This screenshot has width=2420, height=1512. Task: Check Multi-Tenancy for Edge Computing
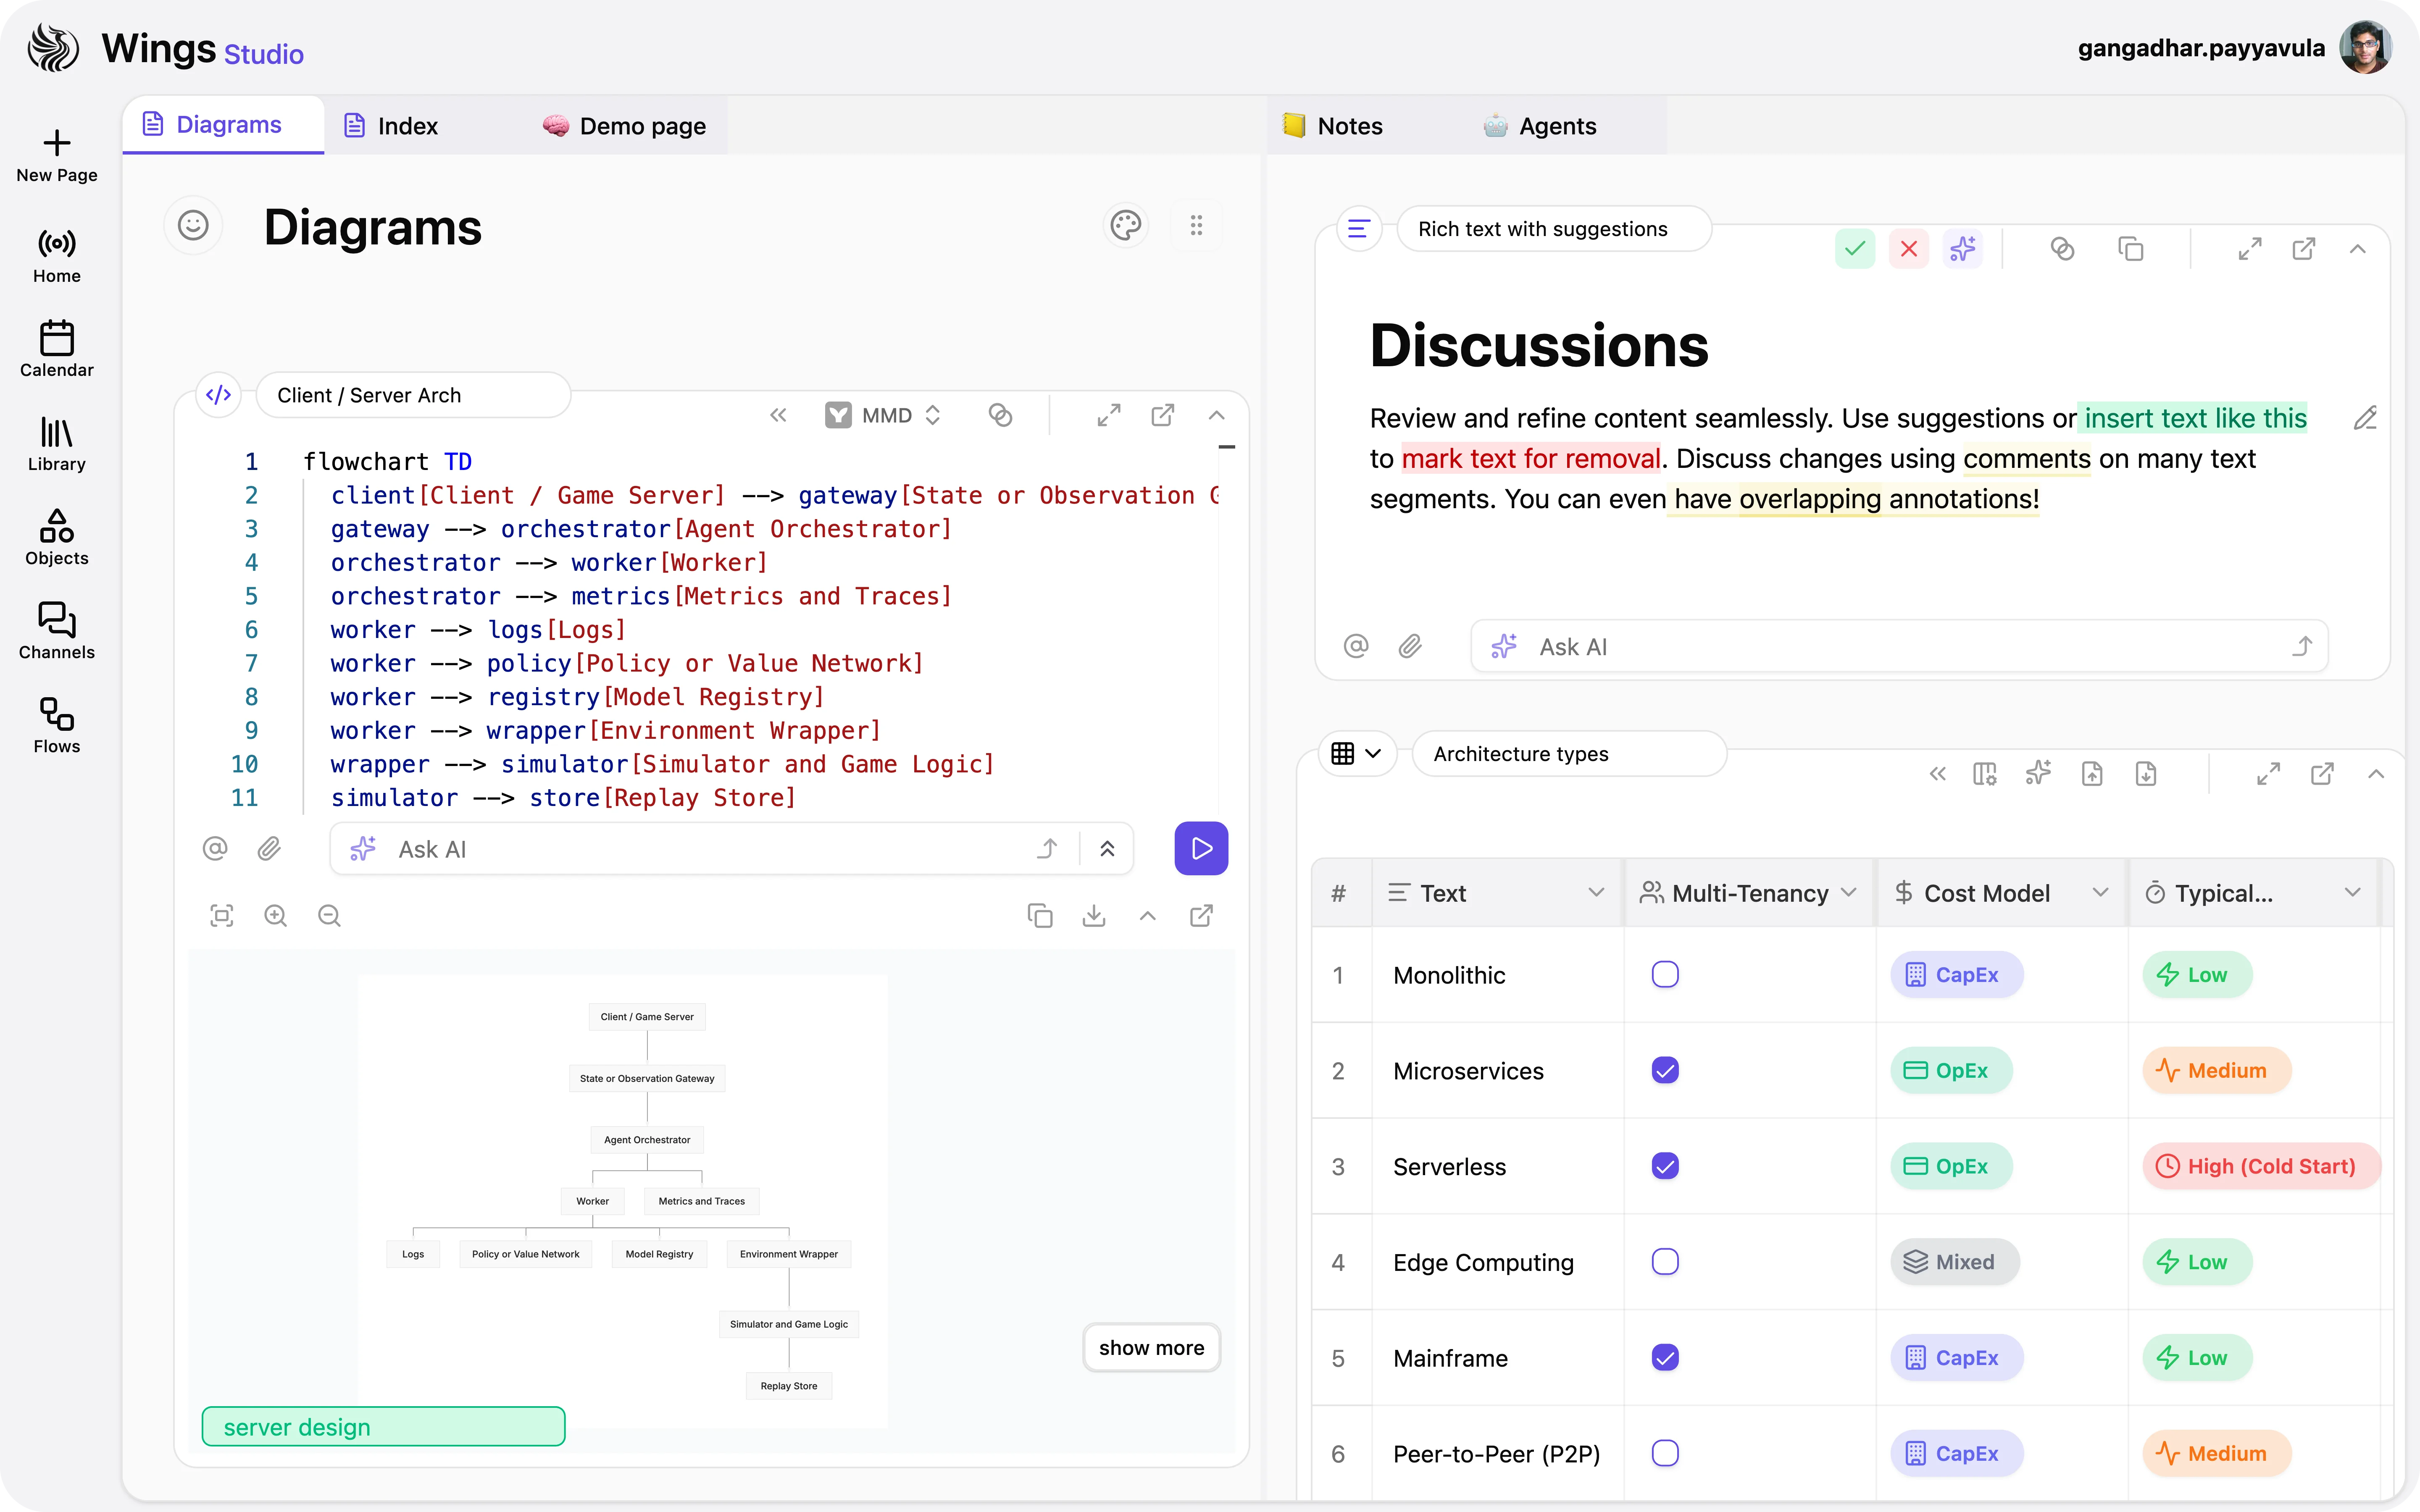(x=1665, y=1262)
